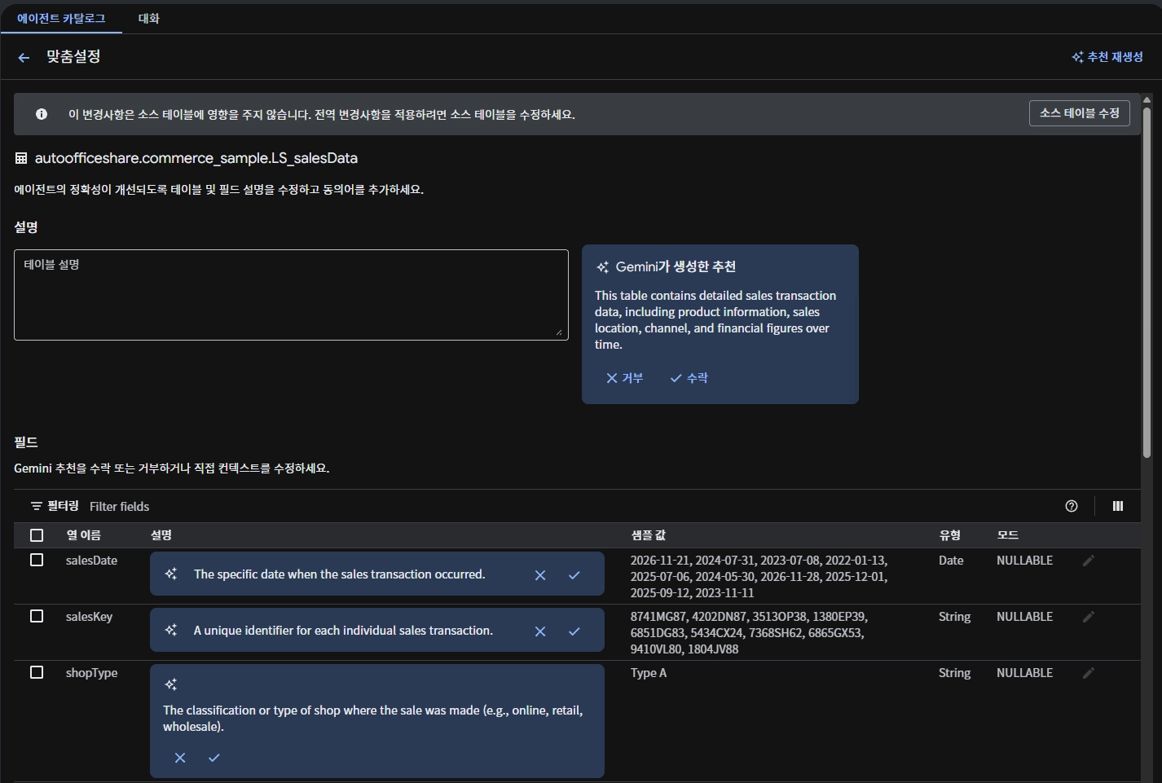This screenshot has height=783, width=1162.
Task: Click the 모드 column header
Action: coord(1008,535)
